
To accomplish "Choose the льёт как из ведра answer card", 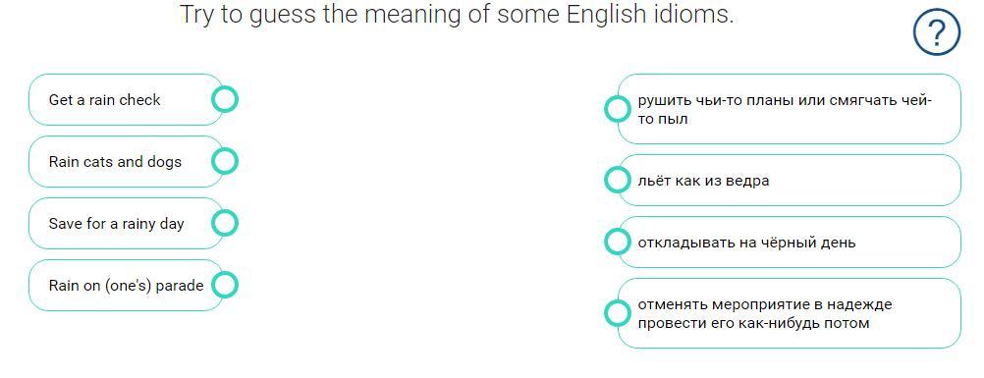I will (x=790, y=181).
